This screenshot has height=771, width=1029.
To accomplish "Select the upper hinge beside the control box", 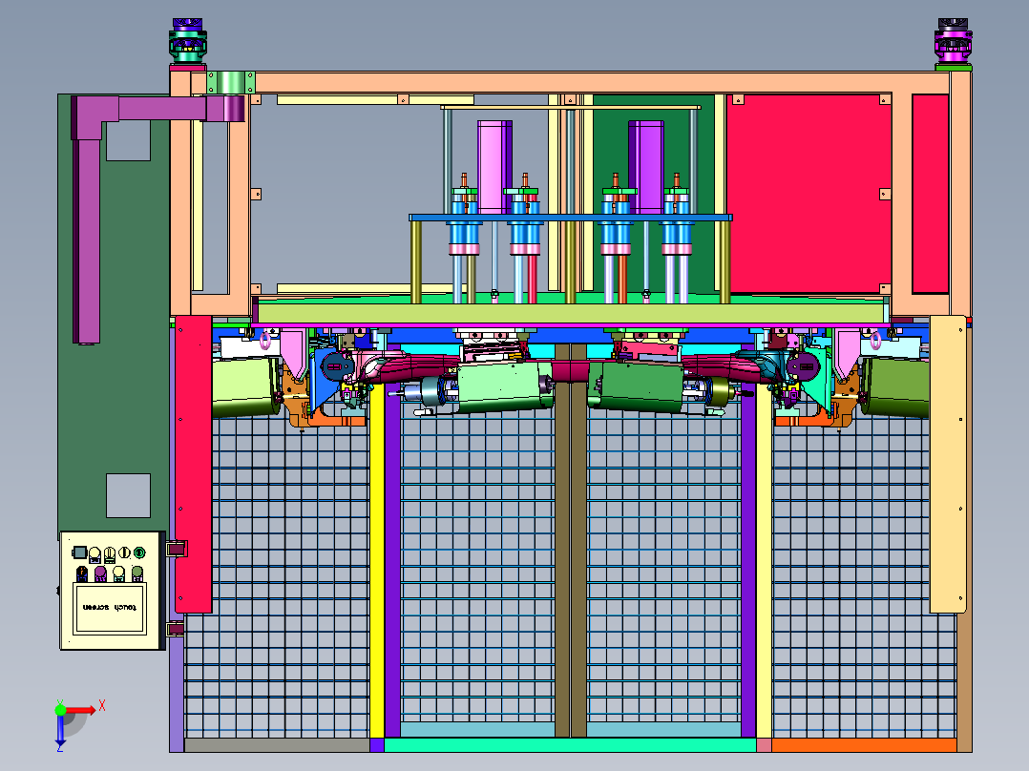I will click(177, 548).
